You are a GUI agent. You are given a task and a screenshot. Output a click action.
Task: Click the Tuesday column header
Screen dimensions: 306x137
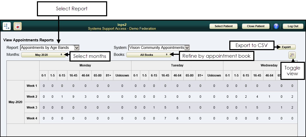tap(177, 66)
